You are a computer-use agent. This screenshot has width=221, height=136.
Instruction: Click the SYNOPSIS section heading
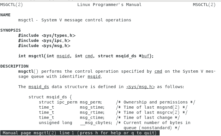11,30
